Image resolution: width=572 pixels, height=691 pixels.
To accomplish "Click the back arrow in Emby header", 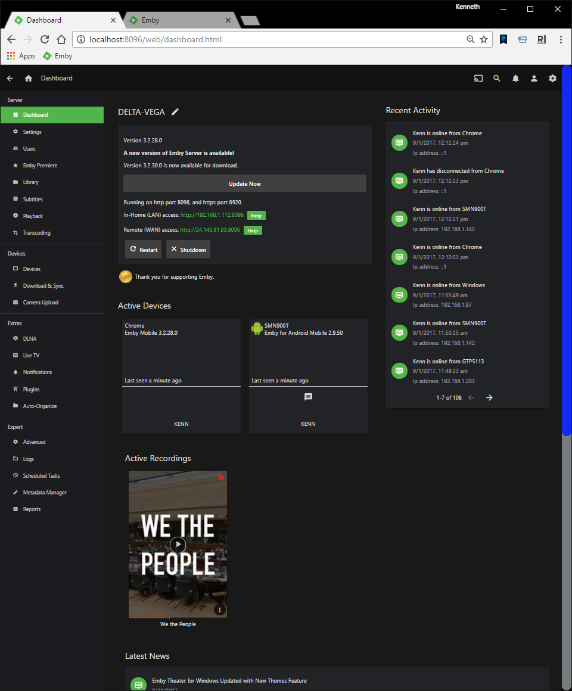I will click(10, 79).
